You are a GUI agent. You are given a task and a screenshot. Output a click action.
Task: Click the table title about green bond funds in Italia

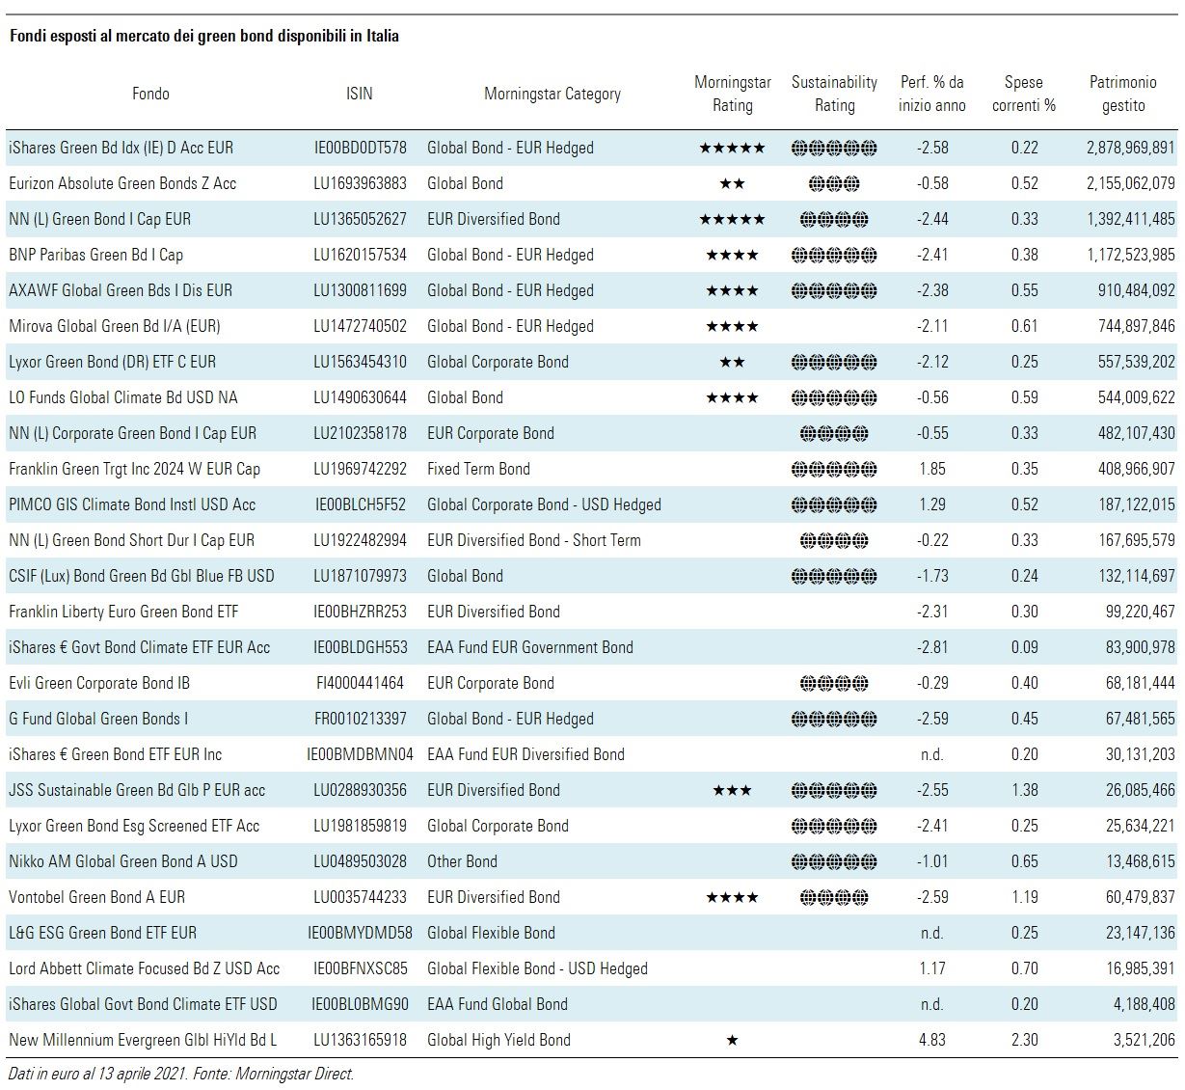(203, 37)
